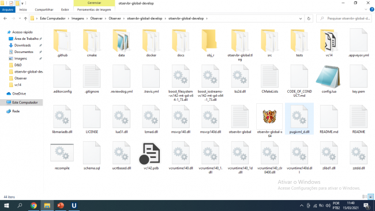Screen dimensions: 375x211
Task: Select the libmariadb.dll file
Action: pos(62,119)
